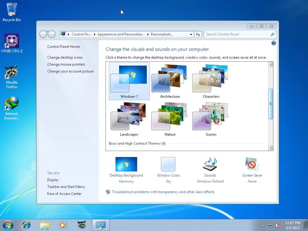Open Windows Explorer folder on taskbar

point(45,225)
